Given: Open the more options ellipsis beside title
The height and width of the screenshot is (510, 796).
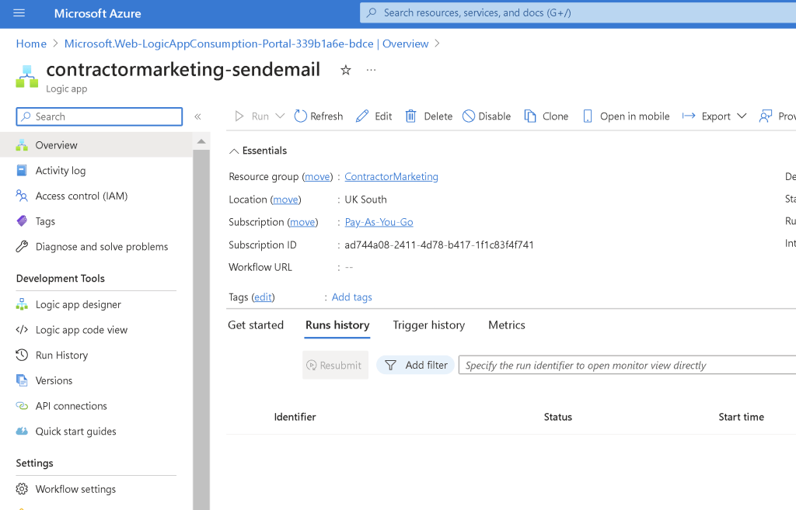Looking at the screenshot, I should 371,70.
